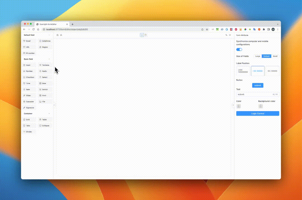This screenshot has width=302, height=200.
Task: Click the blue submit button
Action: click(258, 85)
